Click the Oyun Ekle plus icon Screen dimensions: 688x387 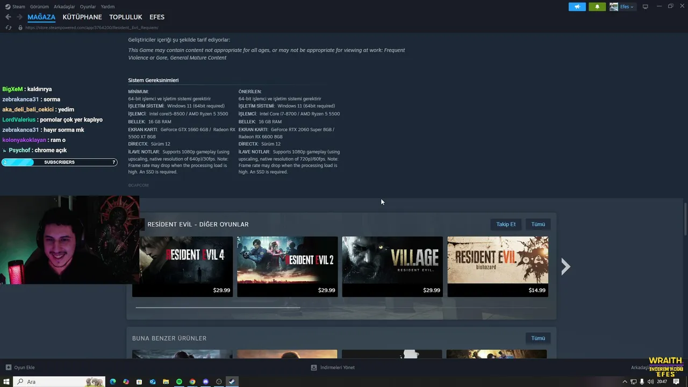click(x=8, y=368)
